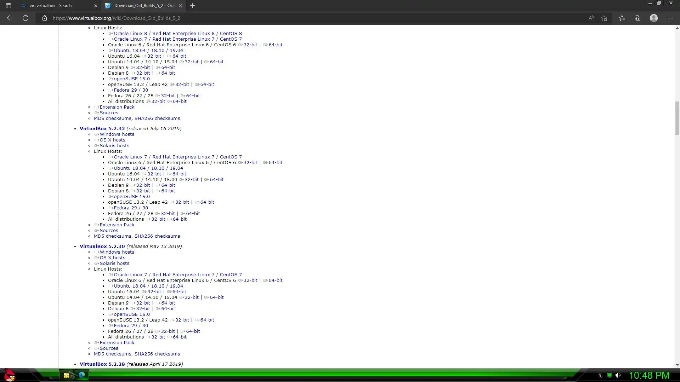
Task: Click the site info lock icon
Action: pos(45,18)
